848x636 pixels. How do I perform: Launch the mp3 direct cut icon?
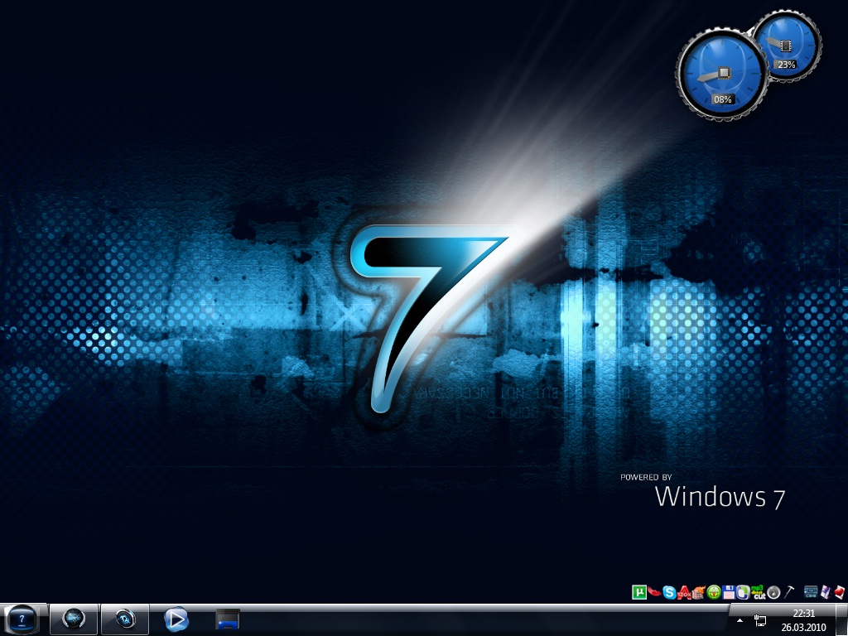tap(759, 592)
